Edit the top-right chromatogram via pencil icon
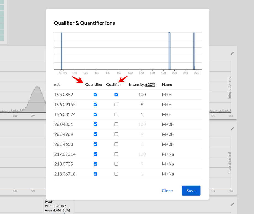The width and height of the screenshot is (254, 214). click(232, 54)
